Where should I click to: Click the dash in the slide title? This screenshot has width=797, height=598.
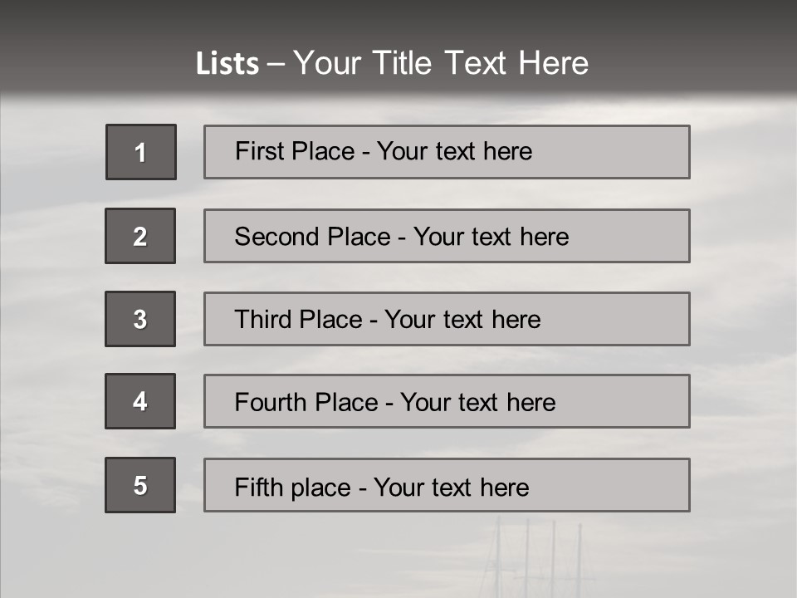pos(276,64)
